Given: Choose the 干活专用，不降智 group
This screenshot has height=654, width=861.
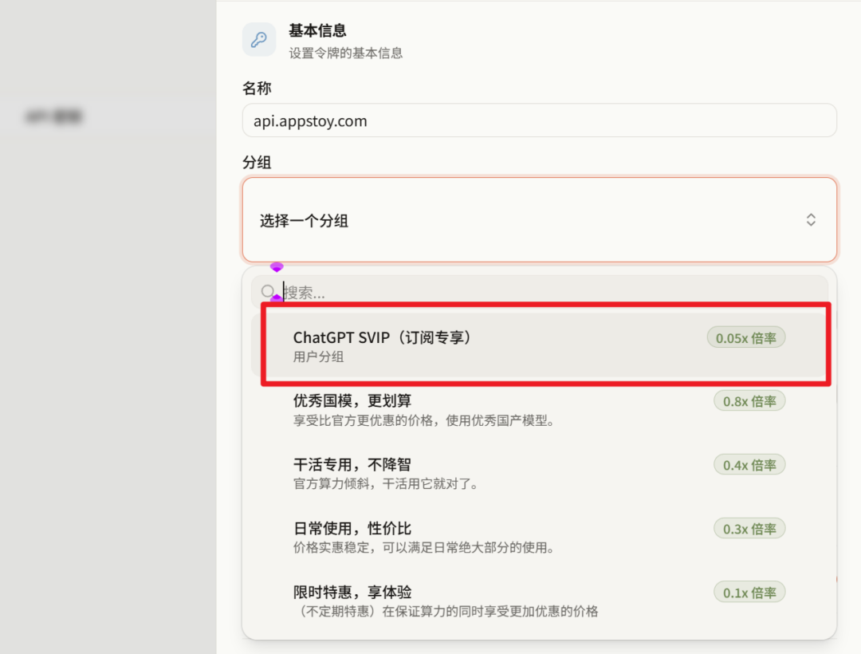Looking at the screenshot, I should (539, 473).
